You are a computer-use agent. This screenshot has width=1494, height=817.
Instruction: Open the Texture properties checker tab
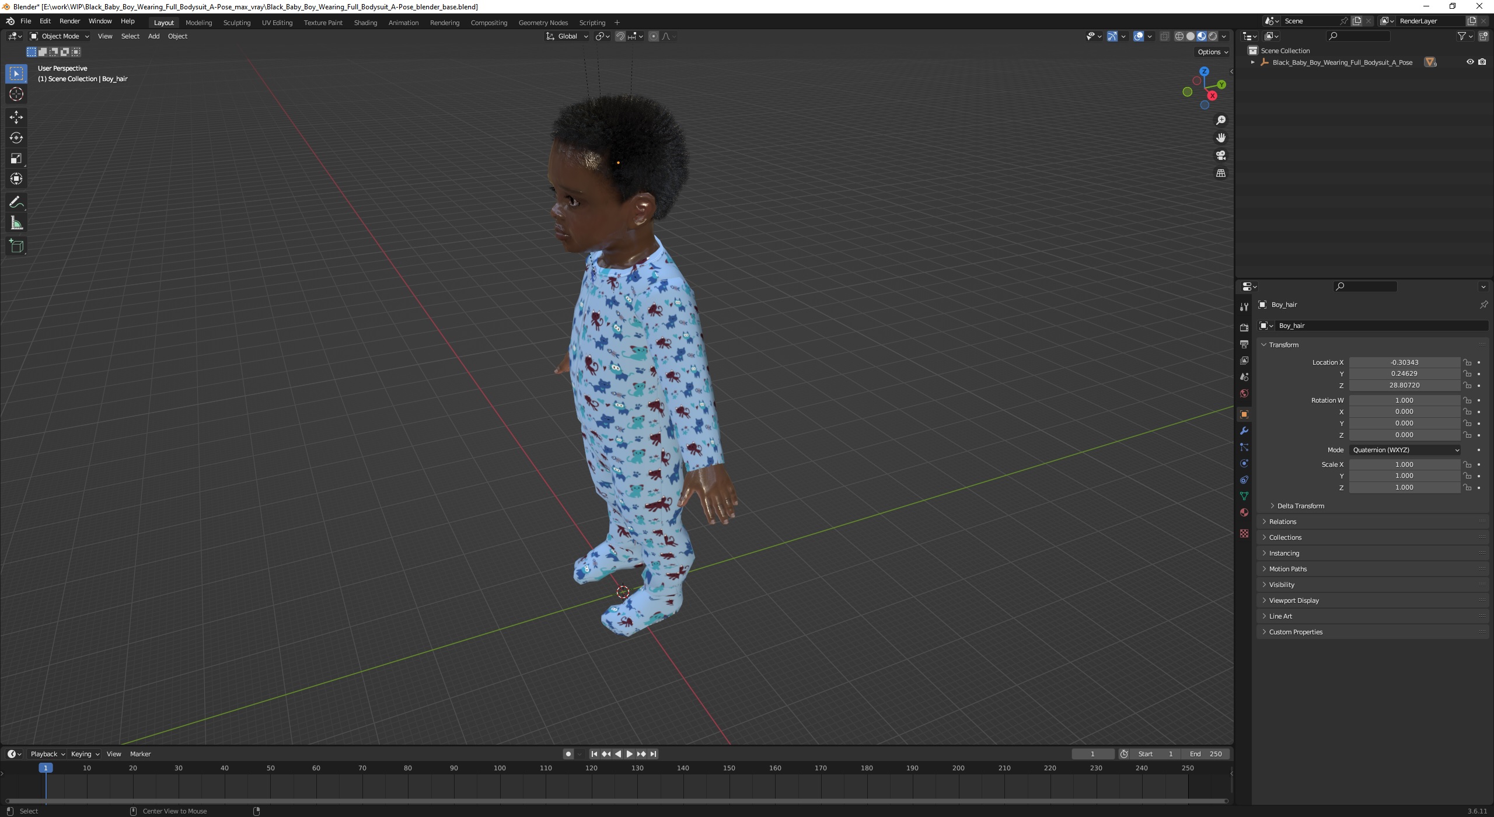click(1244, 533)
